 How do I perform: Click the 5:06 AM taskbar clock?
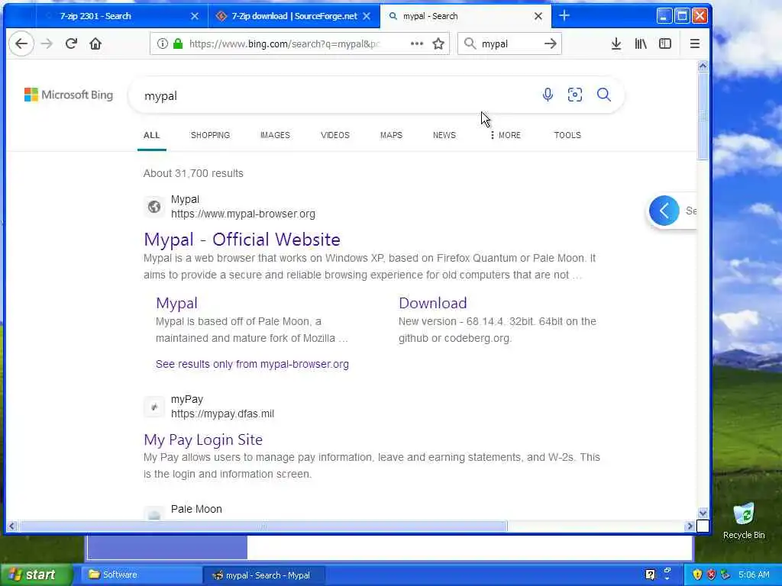tap(754, 575)
